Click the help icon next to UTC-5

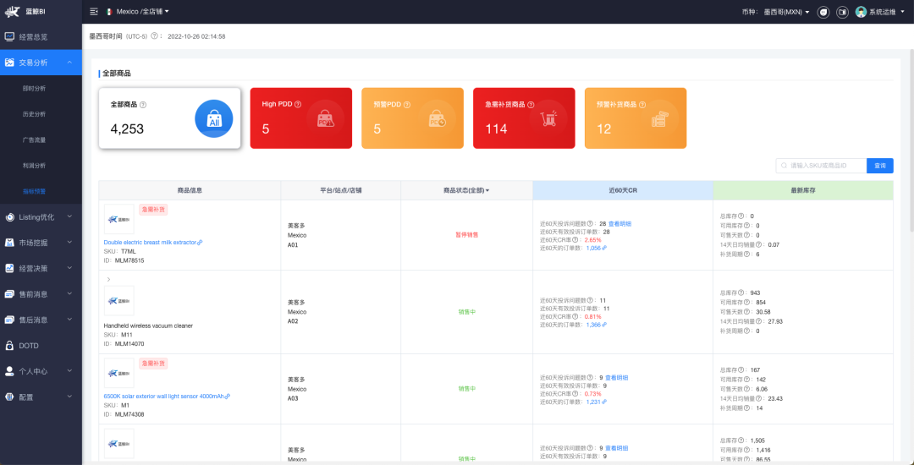tap(154, 36)
